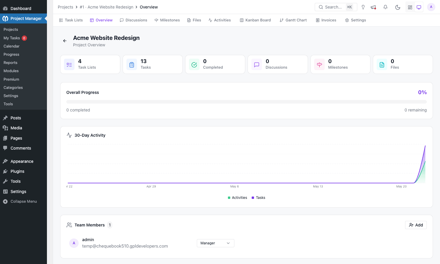Open the WordPress Tools menu with wrench icon

pyautogui.click(x=23, y=181)
